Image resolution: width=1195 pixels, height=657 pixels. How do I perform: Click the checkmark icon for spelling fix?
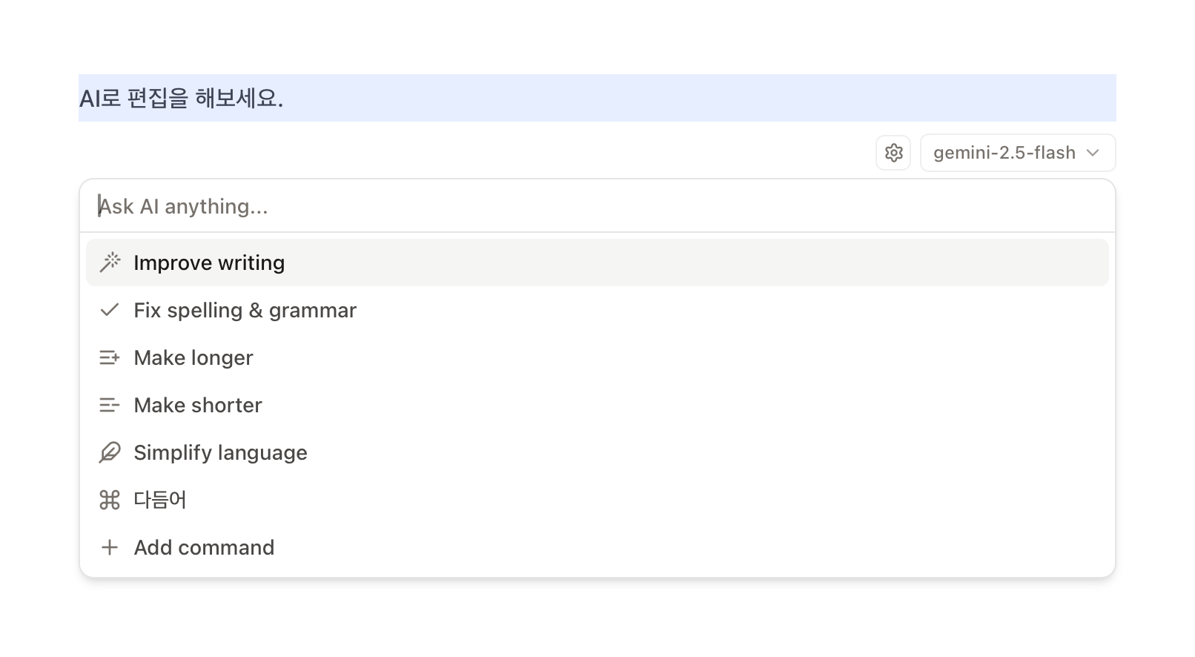click(110, 310)
